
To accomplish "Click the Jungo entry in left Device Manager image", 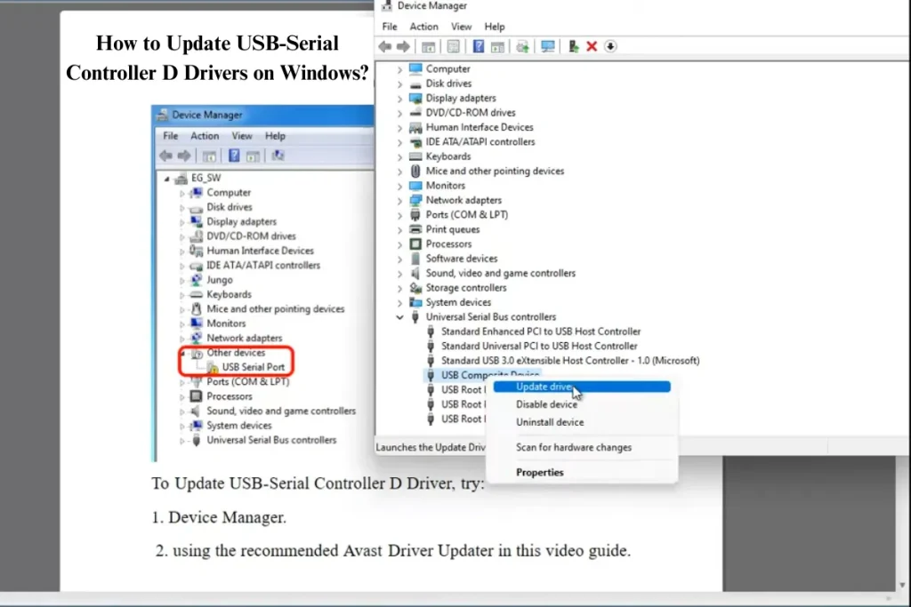I will pos(219,280).
